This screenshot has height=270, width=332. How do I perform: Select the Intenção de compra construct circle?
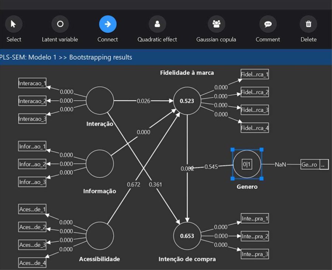(187, 236)
